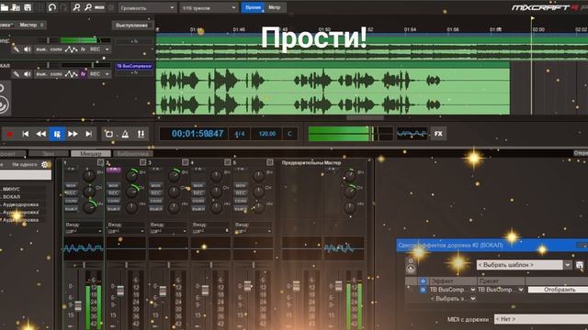Zoom out with second magnifier icon
This screenshot has width=588, height=330.
click(x=88, y=7)
